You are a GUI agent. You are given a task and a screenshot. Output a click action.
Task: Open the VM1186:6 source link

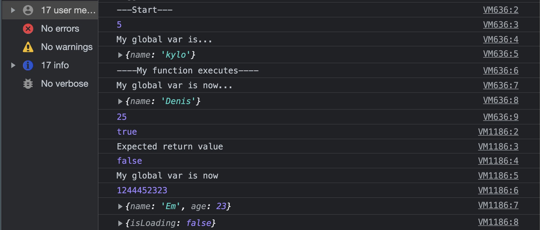pyautogui.click(x=498, y=190)
